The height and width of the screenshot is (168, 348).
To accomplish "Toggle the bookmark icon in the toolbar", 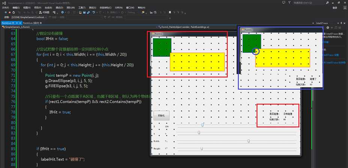I will click(x=170, y=12).
